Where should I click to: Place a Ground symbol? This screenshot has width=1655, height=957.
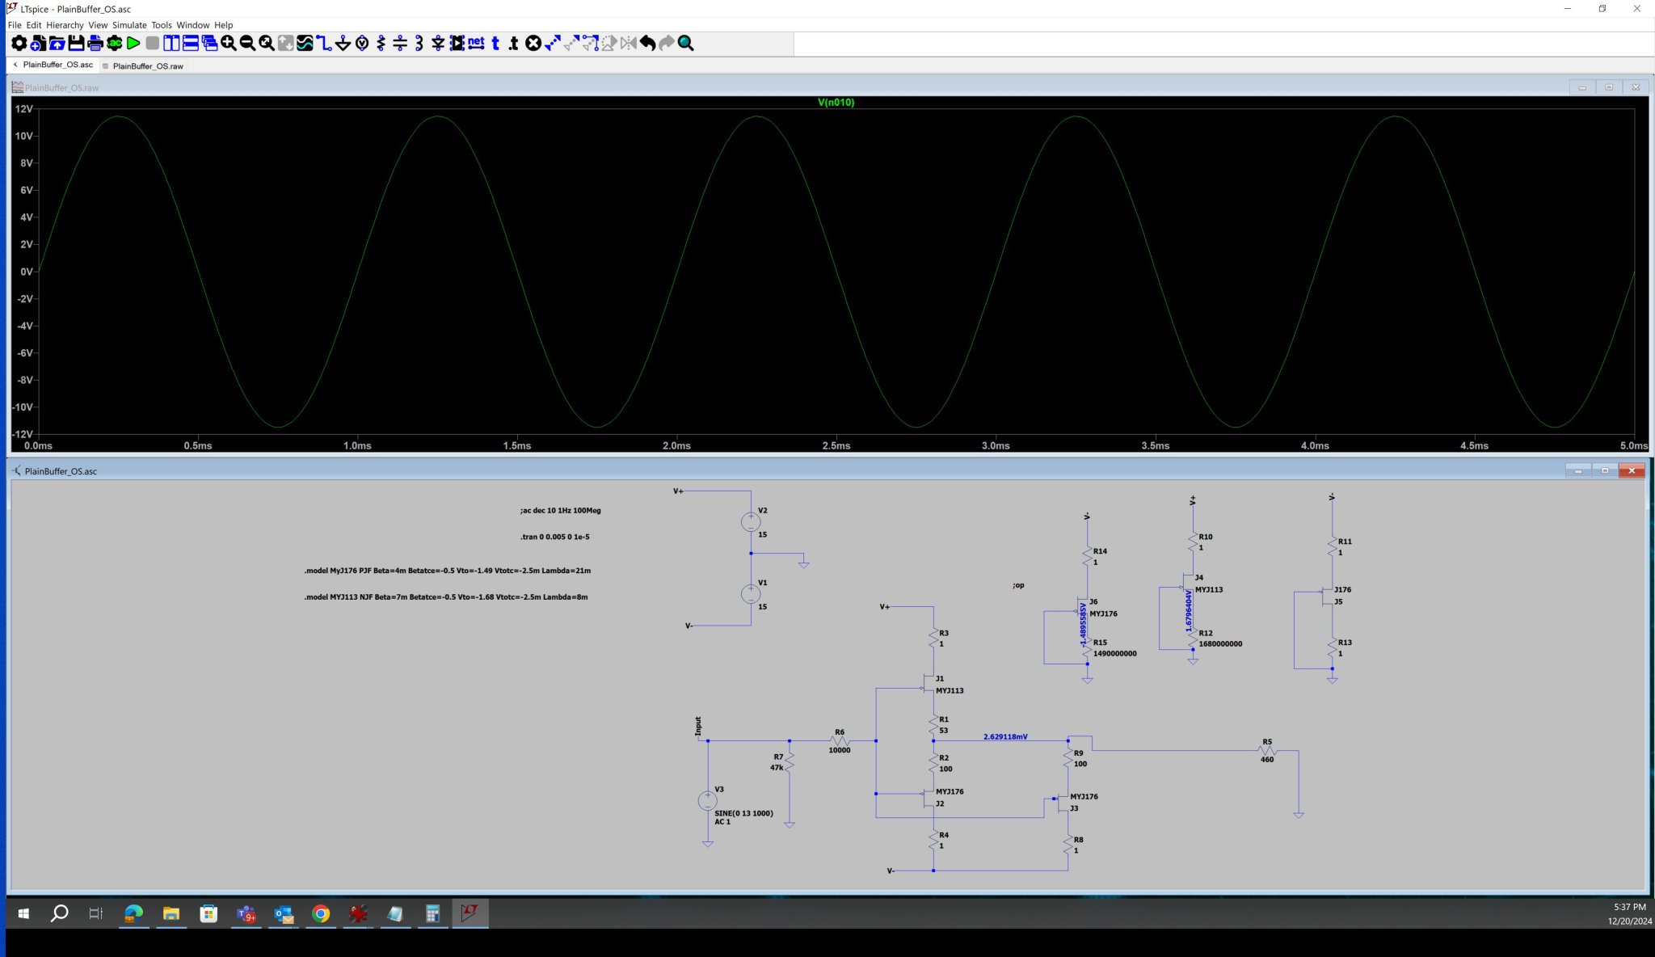[343, 44]
